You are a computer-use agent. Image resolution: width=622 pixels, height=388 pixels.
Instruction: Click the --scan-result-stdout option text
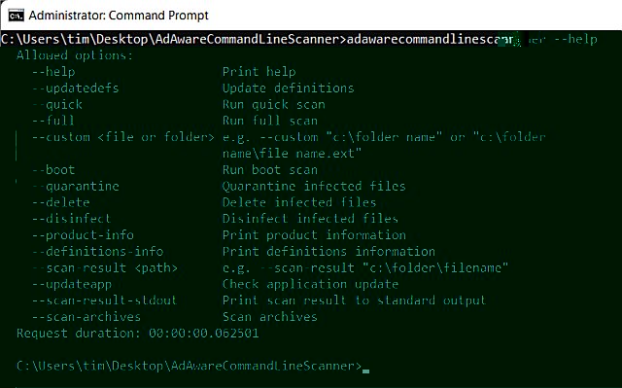(105, 300)
